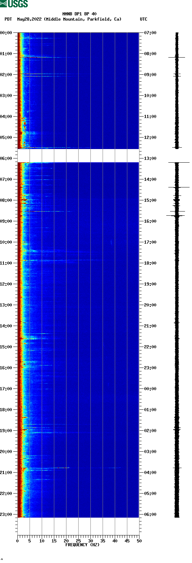Select the title text 'MMNB DP1 BP 40'

[x=80, y=14]
